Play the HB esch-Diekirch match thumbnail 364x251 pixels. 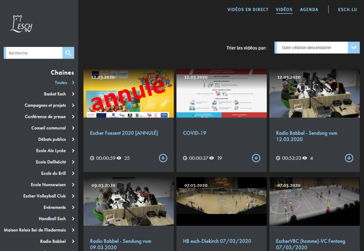point(221,201)
